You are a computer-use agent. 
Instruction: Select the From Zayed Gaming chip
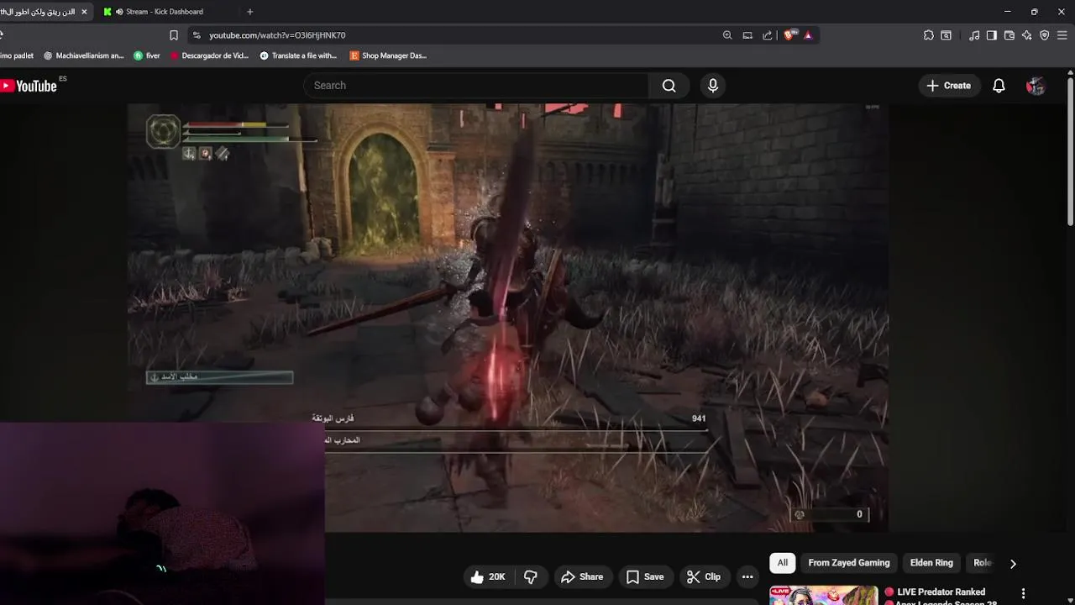(x=849, y=563)
